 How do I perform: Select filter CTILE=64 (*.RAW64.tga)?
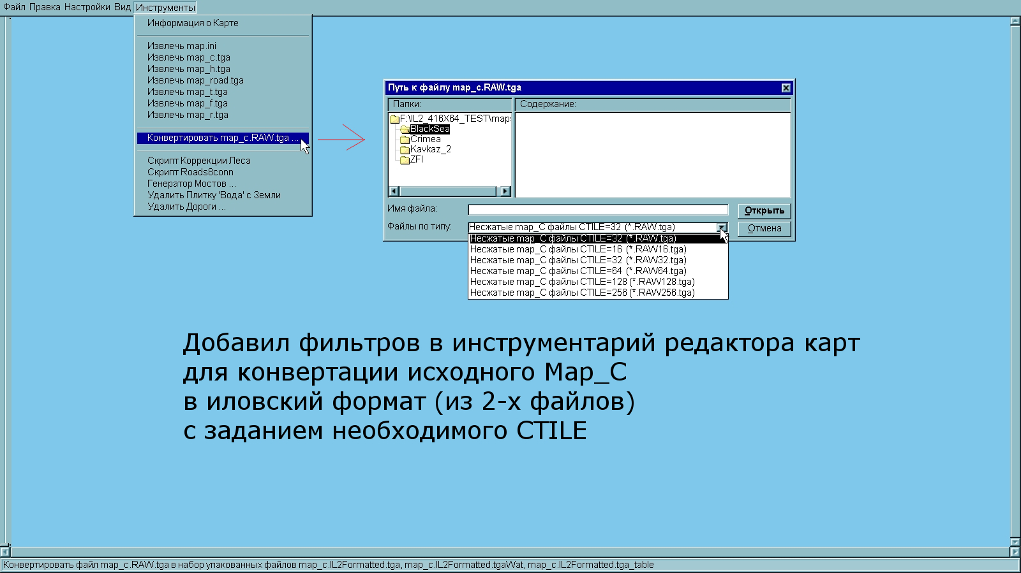click(x=598, y=271)
